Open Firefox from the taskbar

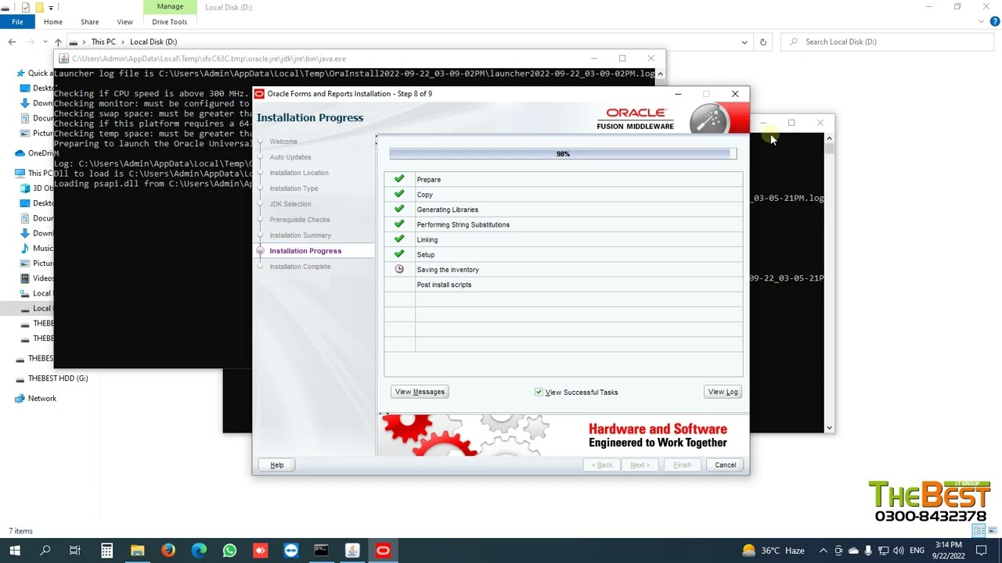coord(168,550)
